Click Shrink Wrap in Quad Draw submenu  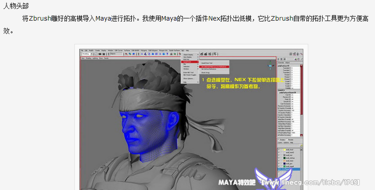[205, 72]
